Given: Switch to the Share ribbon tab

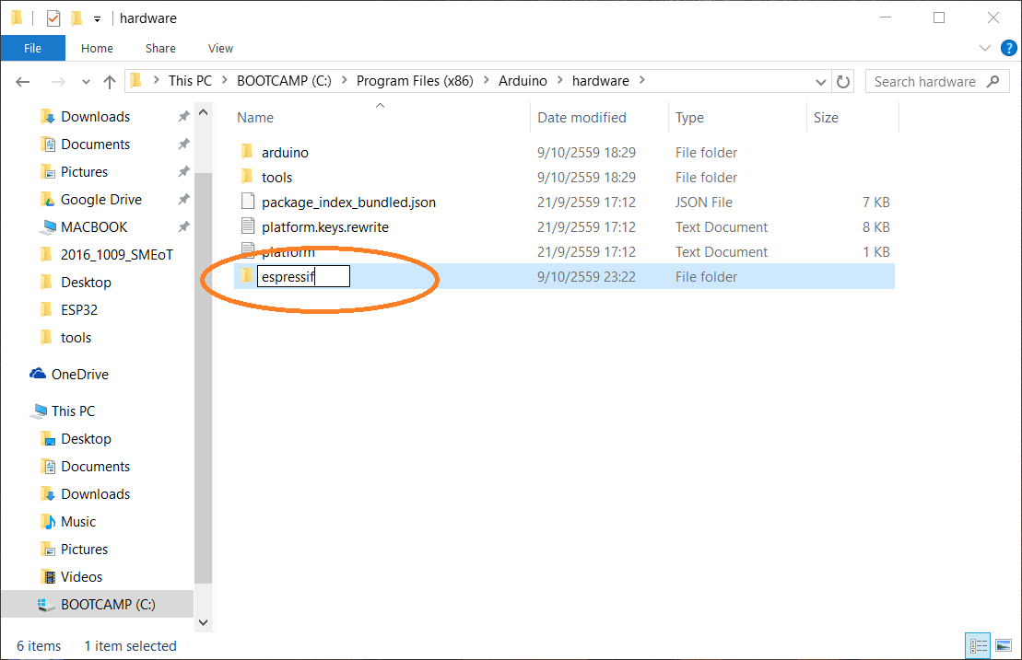Looking at the screenshot, I should (x=160, y=48).
